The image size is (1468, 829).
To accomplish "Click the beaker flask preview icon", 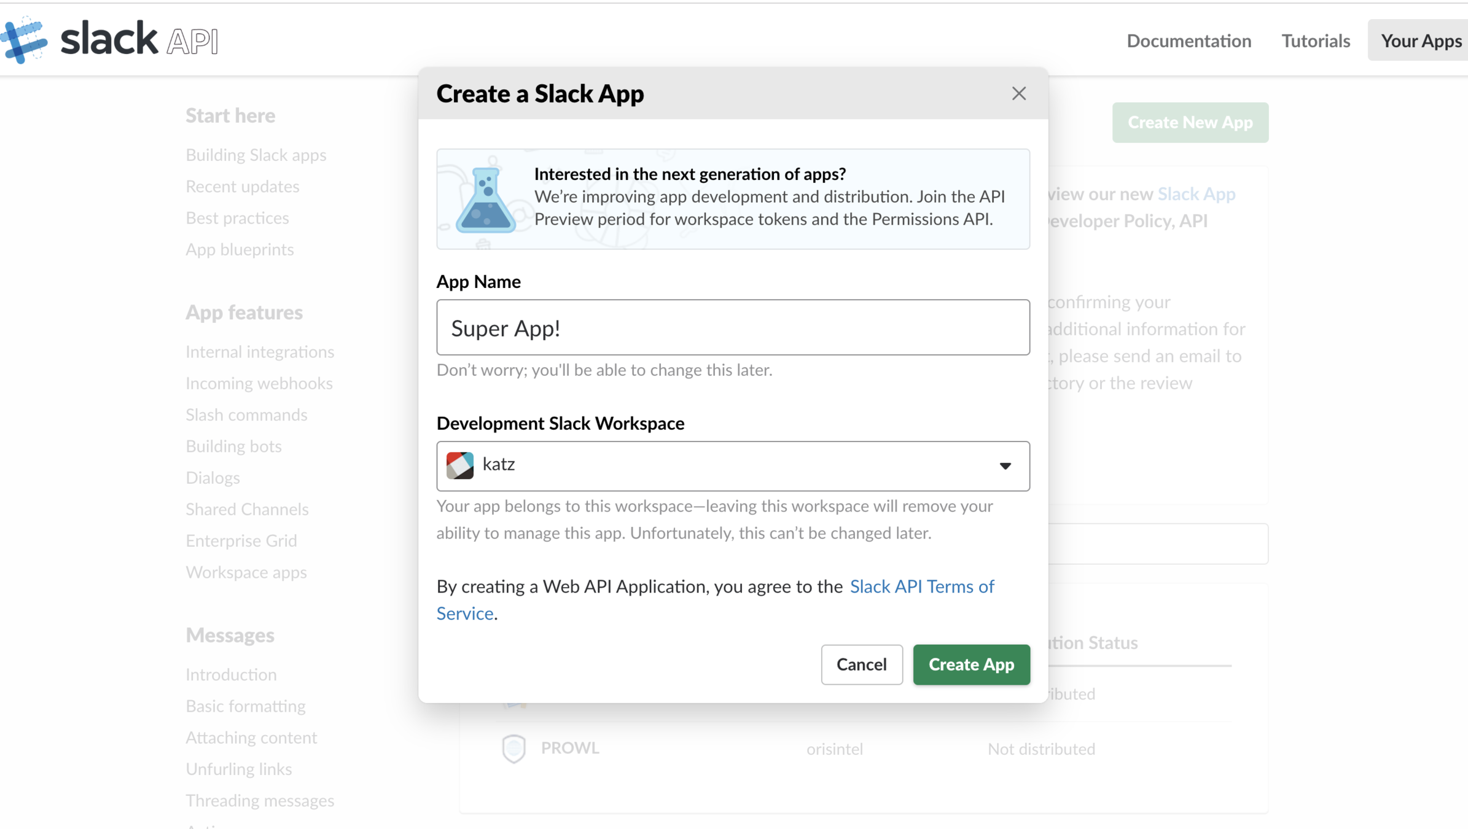I will point(485,200).
